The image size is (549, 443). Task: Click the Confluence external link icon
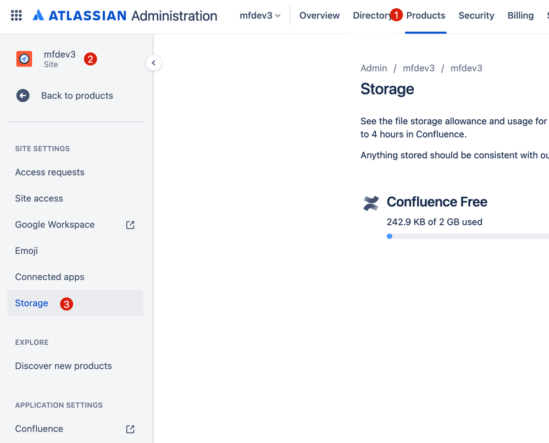point(130,429)
